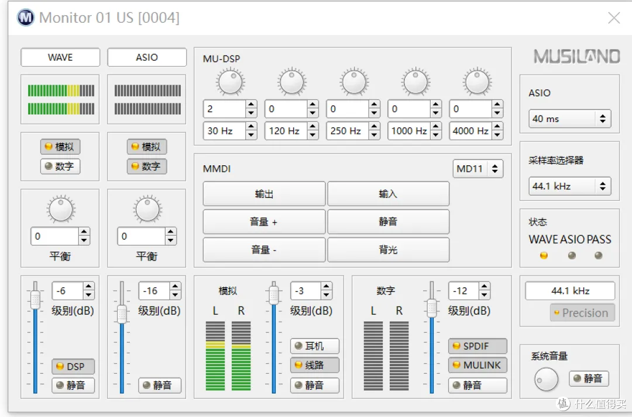632x417 pixels.
Task: Adjust the 30 Hz band gain stepper
Action: coord(251,109)
